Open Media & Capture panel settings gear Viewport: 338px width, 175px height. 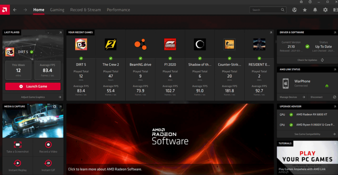(x=55, y=107)
